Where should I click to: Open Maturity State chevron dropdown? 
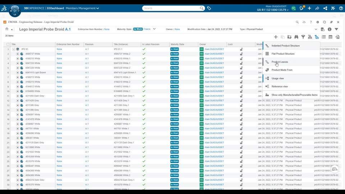tap(154, 29)
